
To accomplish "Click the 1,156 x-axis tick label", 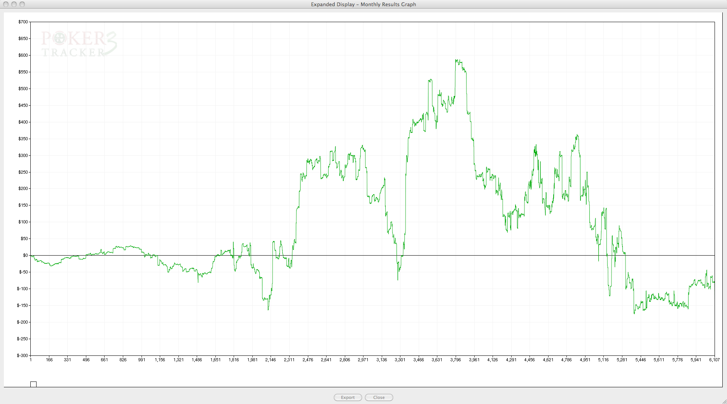I will 160,360.
